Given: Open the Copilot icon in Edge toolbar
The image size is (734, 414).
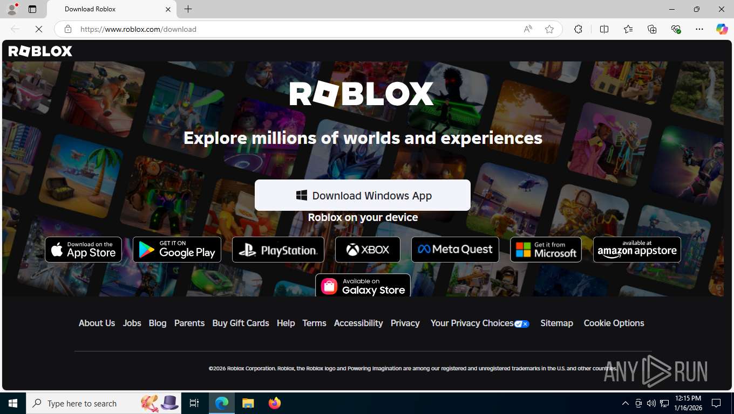Looking at the screenshot, I should [722, 29].
